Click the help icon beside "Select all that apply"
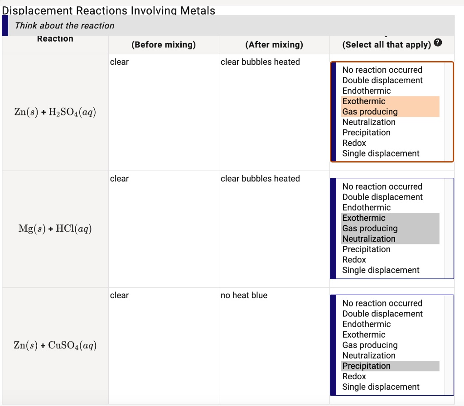This screenshot has width=464, height=406. [x=437, y=43]
